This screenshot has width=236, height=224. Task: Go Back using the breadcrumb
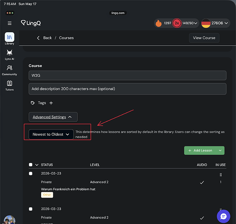point(45,38)
